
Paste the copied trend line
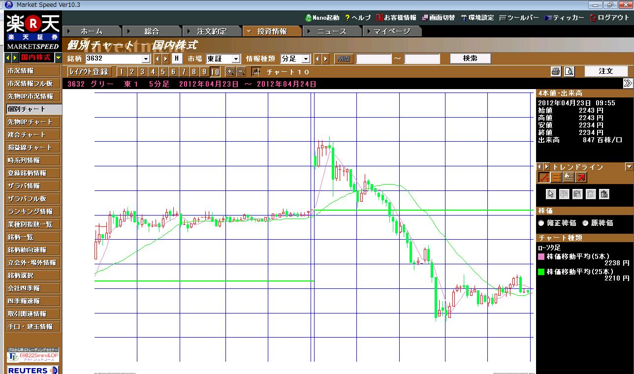(577, 194)
